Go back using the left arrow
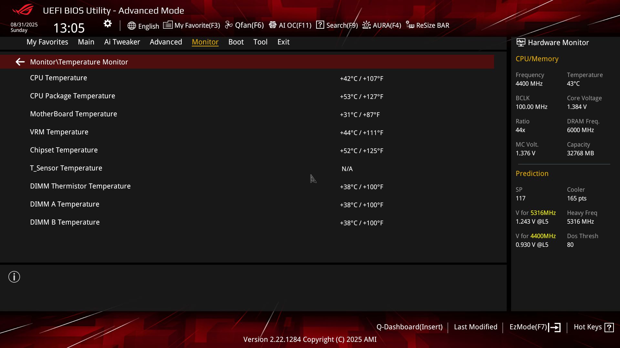 (x=20, y=62)
